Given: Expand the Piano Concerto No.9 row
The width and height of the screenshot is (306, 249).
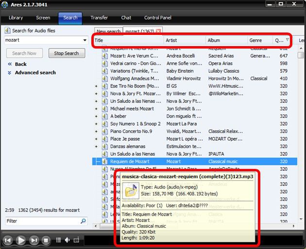Looking at the screenshot, I should point(96,132).
